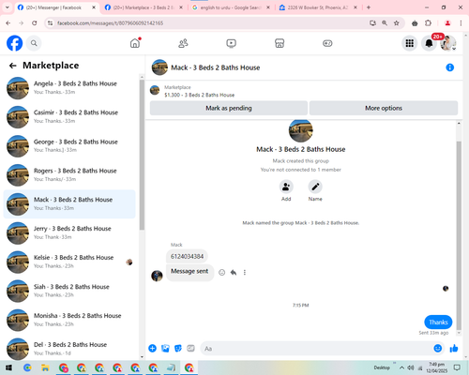Switch to 2326 W Bowker St tab

[318, 7]
